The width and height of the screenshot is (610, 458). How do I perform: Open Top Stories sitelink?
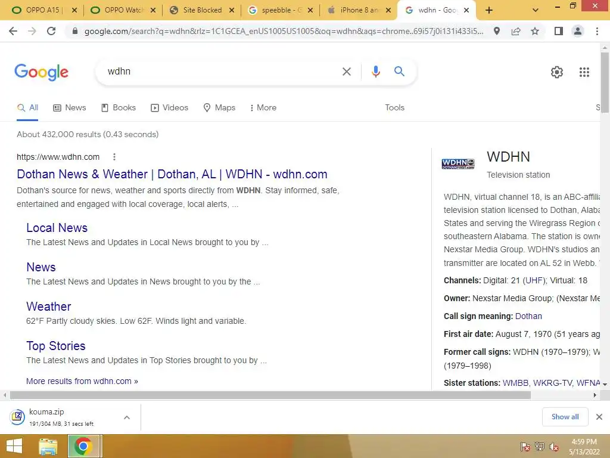[x=55, y=346]
